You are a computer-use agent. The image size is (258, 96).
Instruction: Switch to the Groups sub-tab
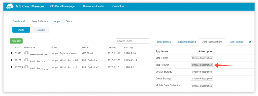[x=41, y=30]
